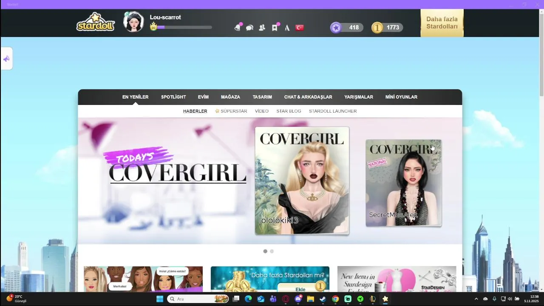The width and height of the screenshot is (544, 306).
Task: Open Microsoft Teams from taskbar
Action: pyautogui.click(x=273, y=299)
